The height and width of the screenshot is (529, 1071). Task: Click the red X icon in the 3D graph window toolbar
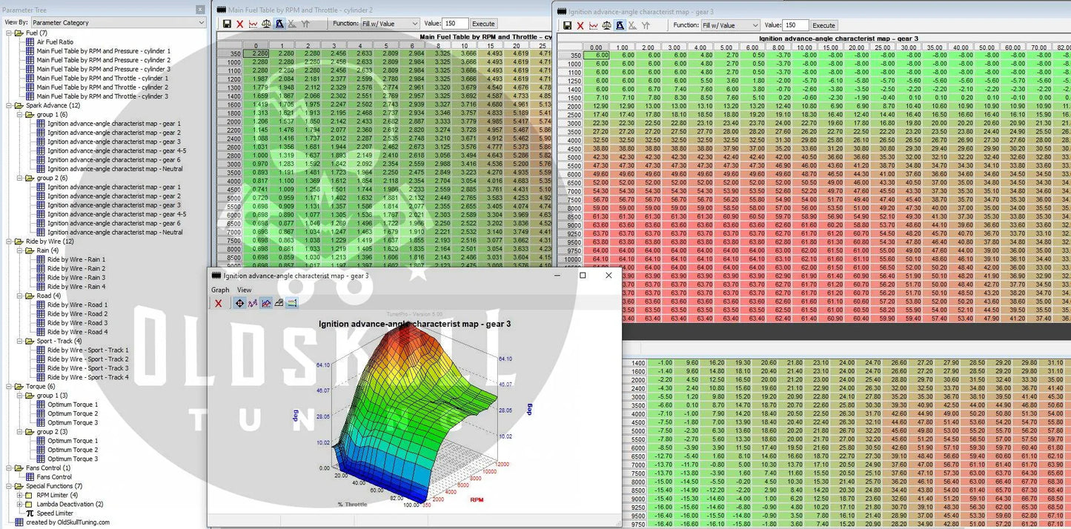[x=218, y=303]
